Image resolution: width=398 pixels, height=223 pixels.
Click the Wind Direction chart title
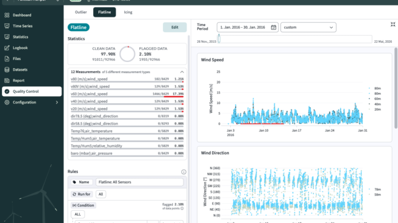point(215,153)
